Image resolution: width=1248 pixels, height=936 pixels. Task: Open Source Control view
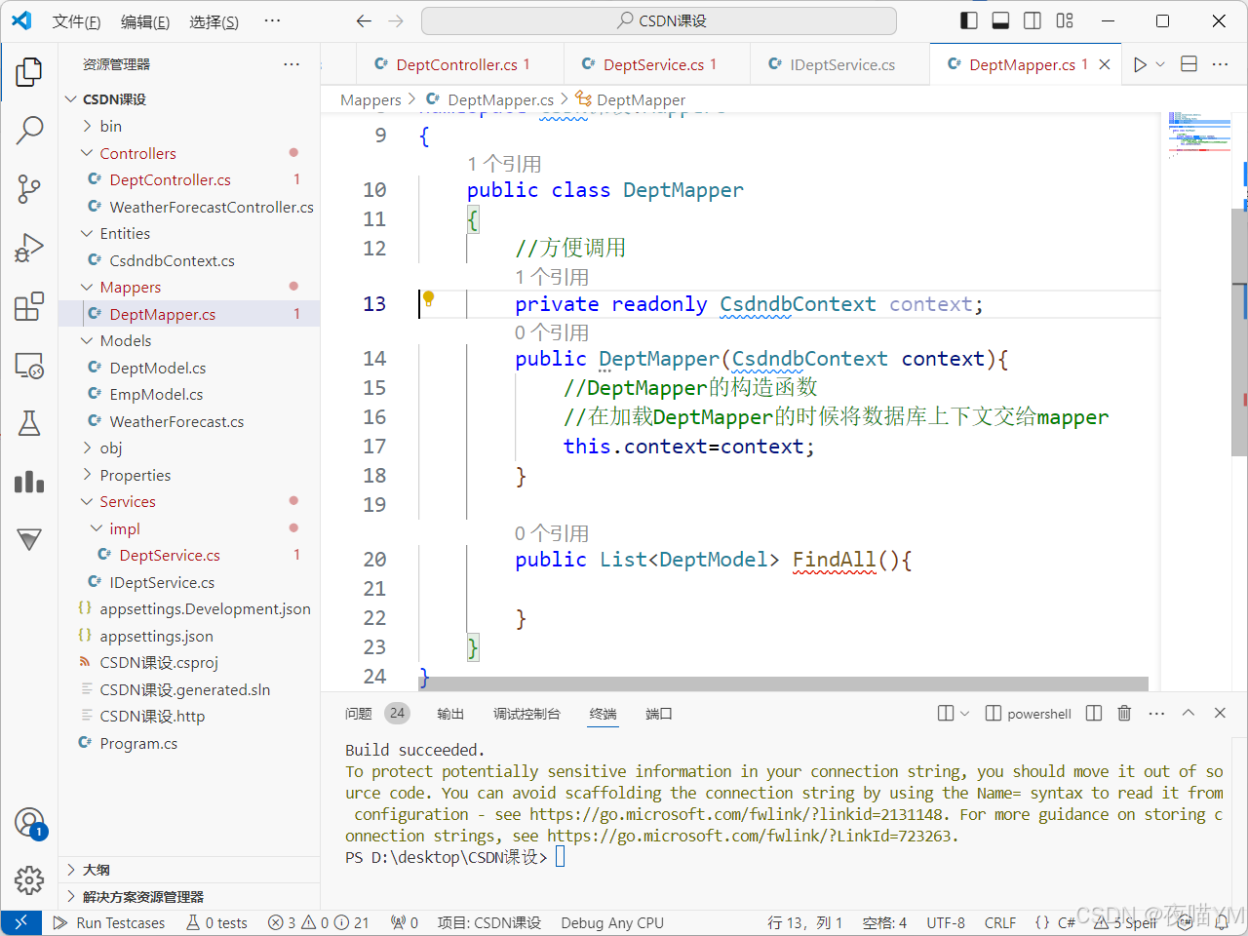pyautogui.click(x=29, y=189)
